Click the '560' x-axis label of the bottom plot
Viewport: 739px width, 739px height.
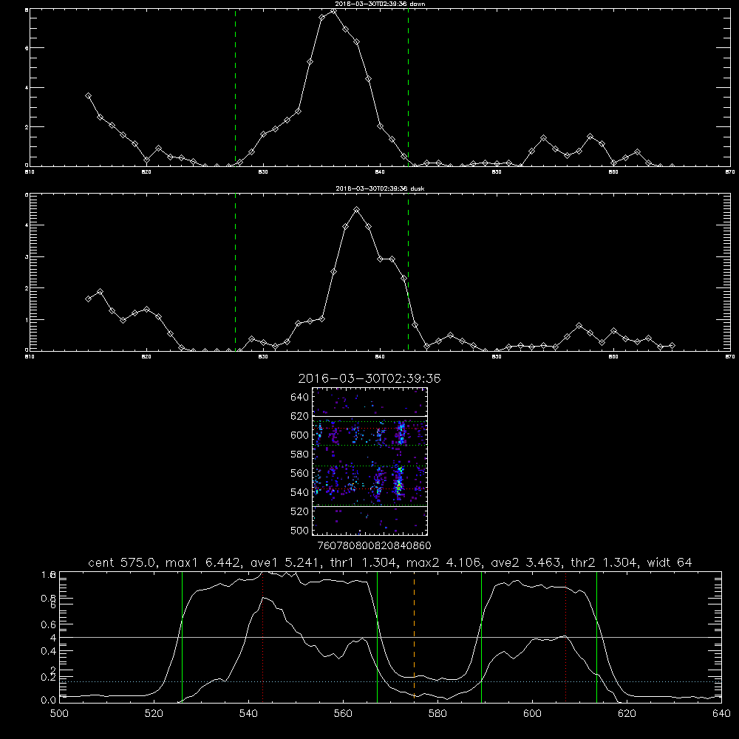click(343, 714)
